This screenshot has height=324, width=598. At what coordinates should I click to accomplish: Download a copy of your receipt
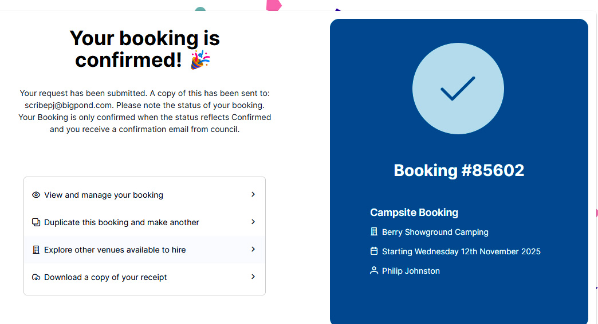click(x=144, y=277)
